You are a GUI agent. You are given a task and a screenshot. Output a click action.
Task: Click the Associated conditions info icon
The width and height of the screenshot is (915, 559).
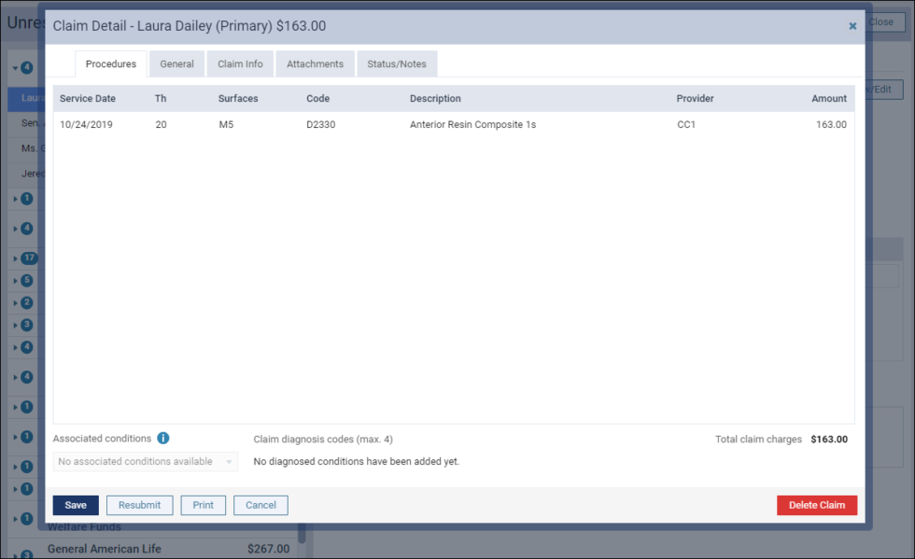pos(163,439)
